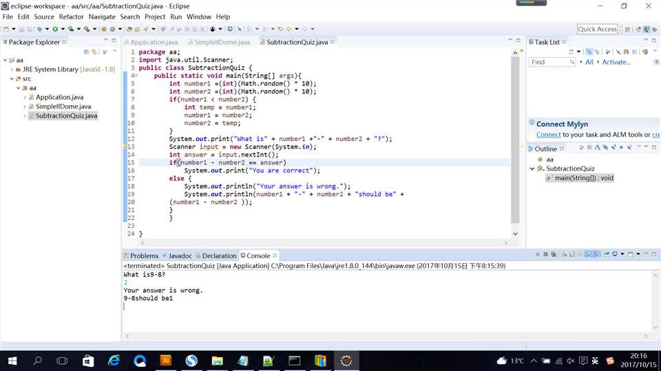The width and height of the screenshot is (661, 371).
Task: Open the Source menu
Action: 44,16
